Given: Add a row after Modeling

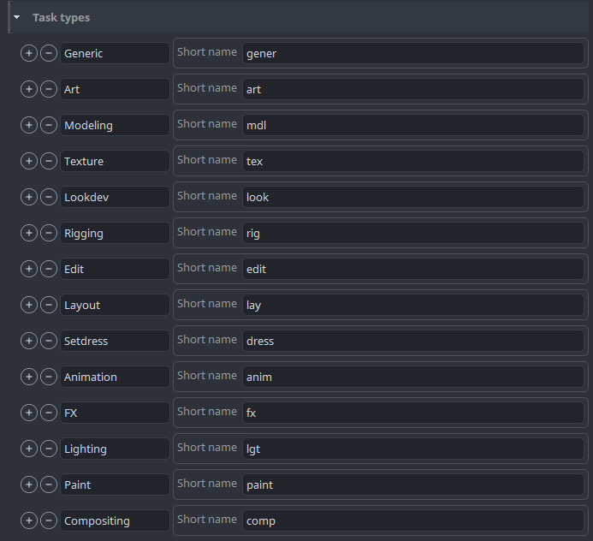Looking at the screenshot, I should pyautogui.click(x=28, y=125).
